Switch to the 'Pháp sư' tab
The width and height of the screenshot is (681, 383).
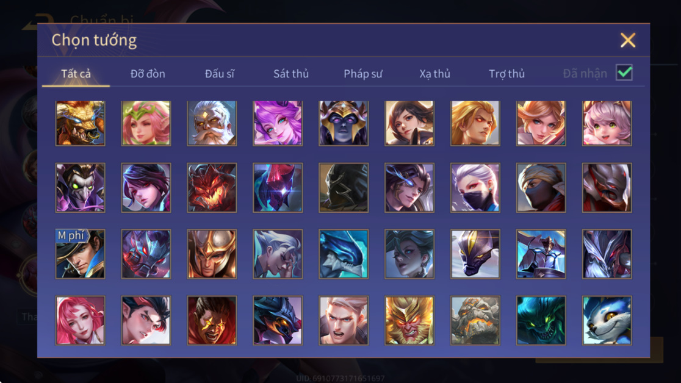pos(363,74)
